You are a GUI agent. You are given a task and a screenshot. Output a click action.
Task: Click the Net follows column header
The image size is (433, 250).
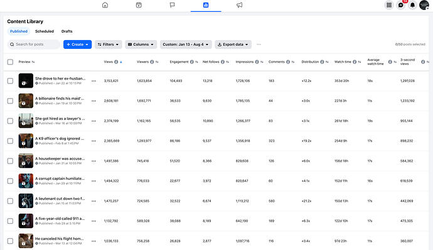pos(211,62)
